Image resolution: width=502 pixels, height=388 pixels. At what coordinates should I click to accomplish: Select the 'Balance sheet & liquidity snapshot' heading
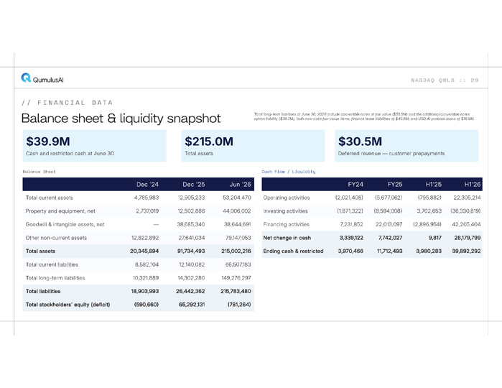(x=121, y=119)
